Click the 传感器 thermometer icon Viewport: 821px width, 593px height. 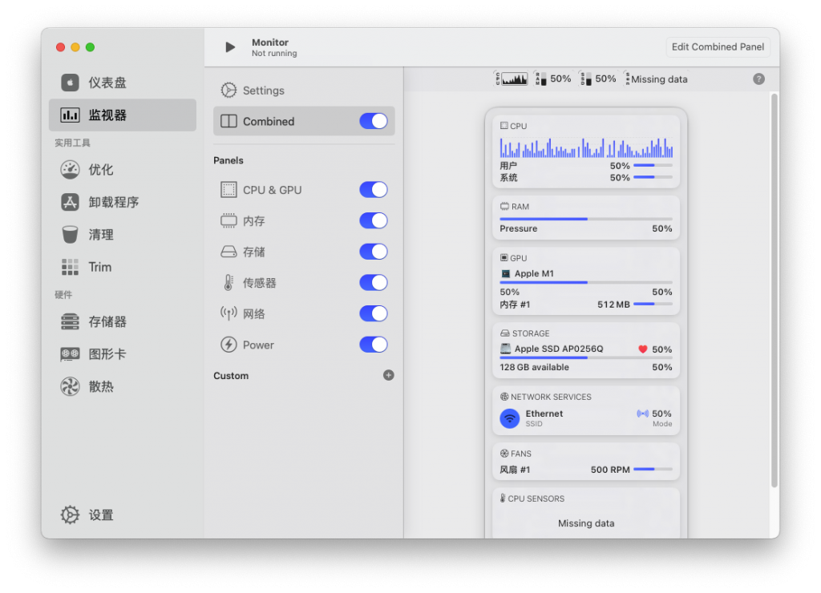point(229,283)
